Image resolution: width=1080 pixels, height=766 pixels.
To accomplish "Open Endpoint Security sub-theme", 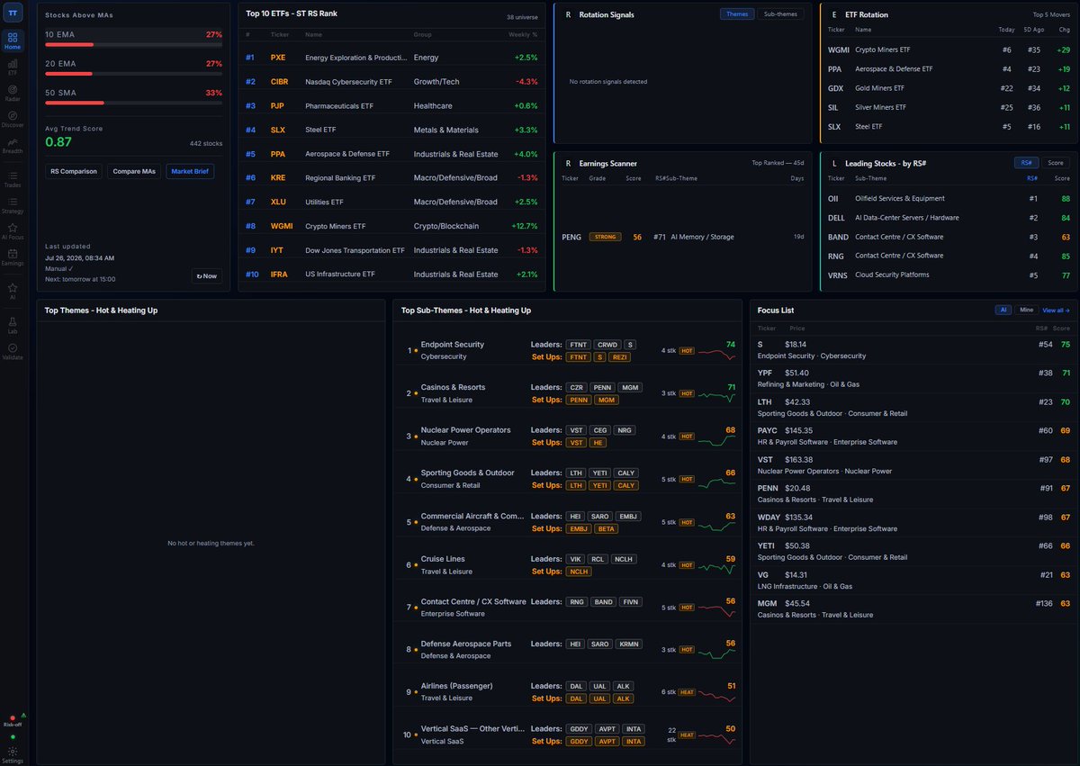I will (x=453, y=344).
